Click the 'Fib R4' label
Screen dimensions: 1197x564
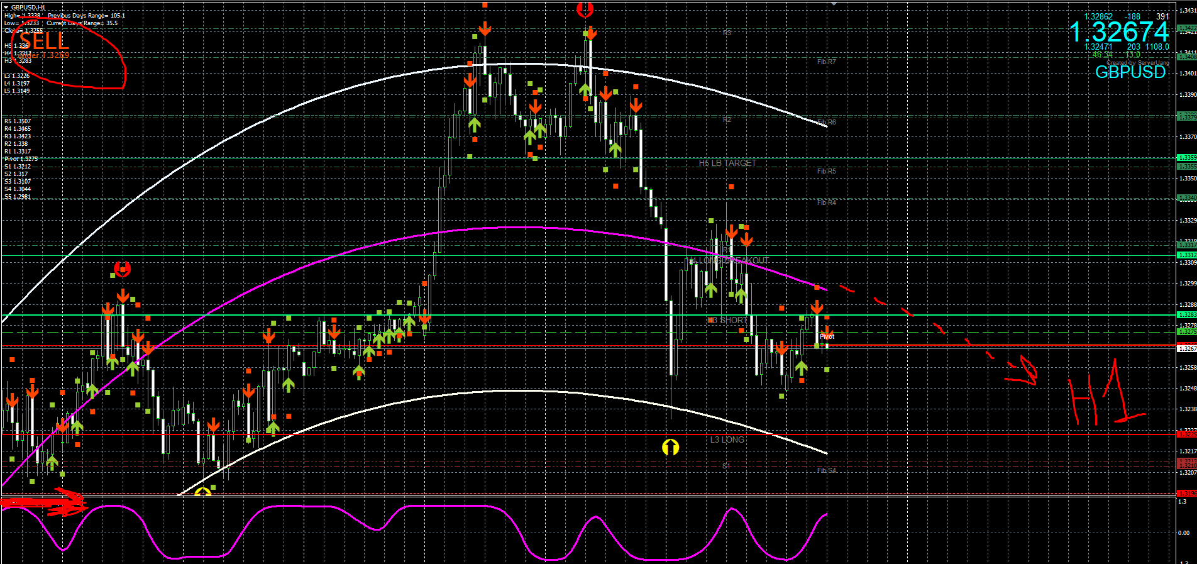pos(826,202)
